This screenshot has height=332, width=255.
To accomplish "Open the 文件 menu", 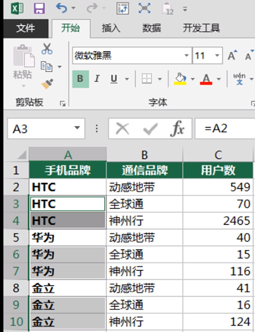I will point(25,28).
